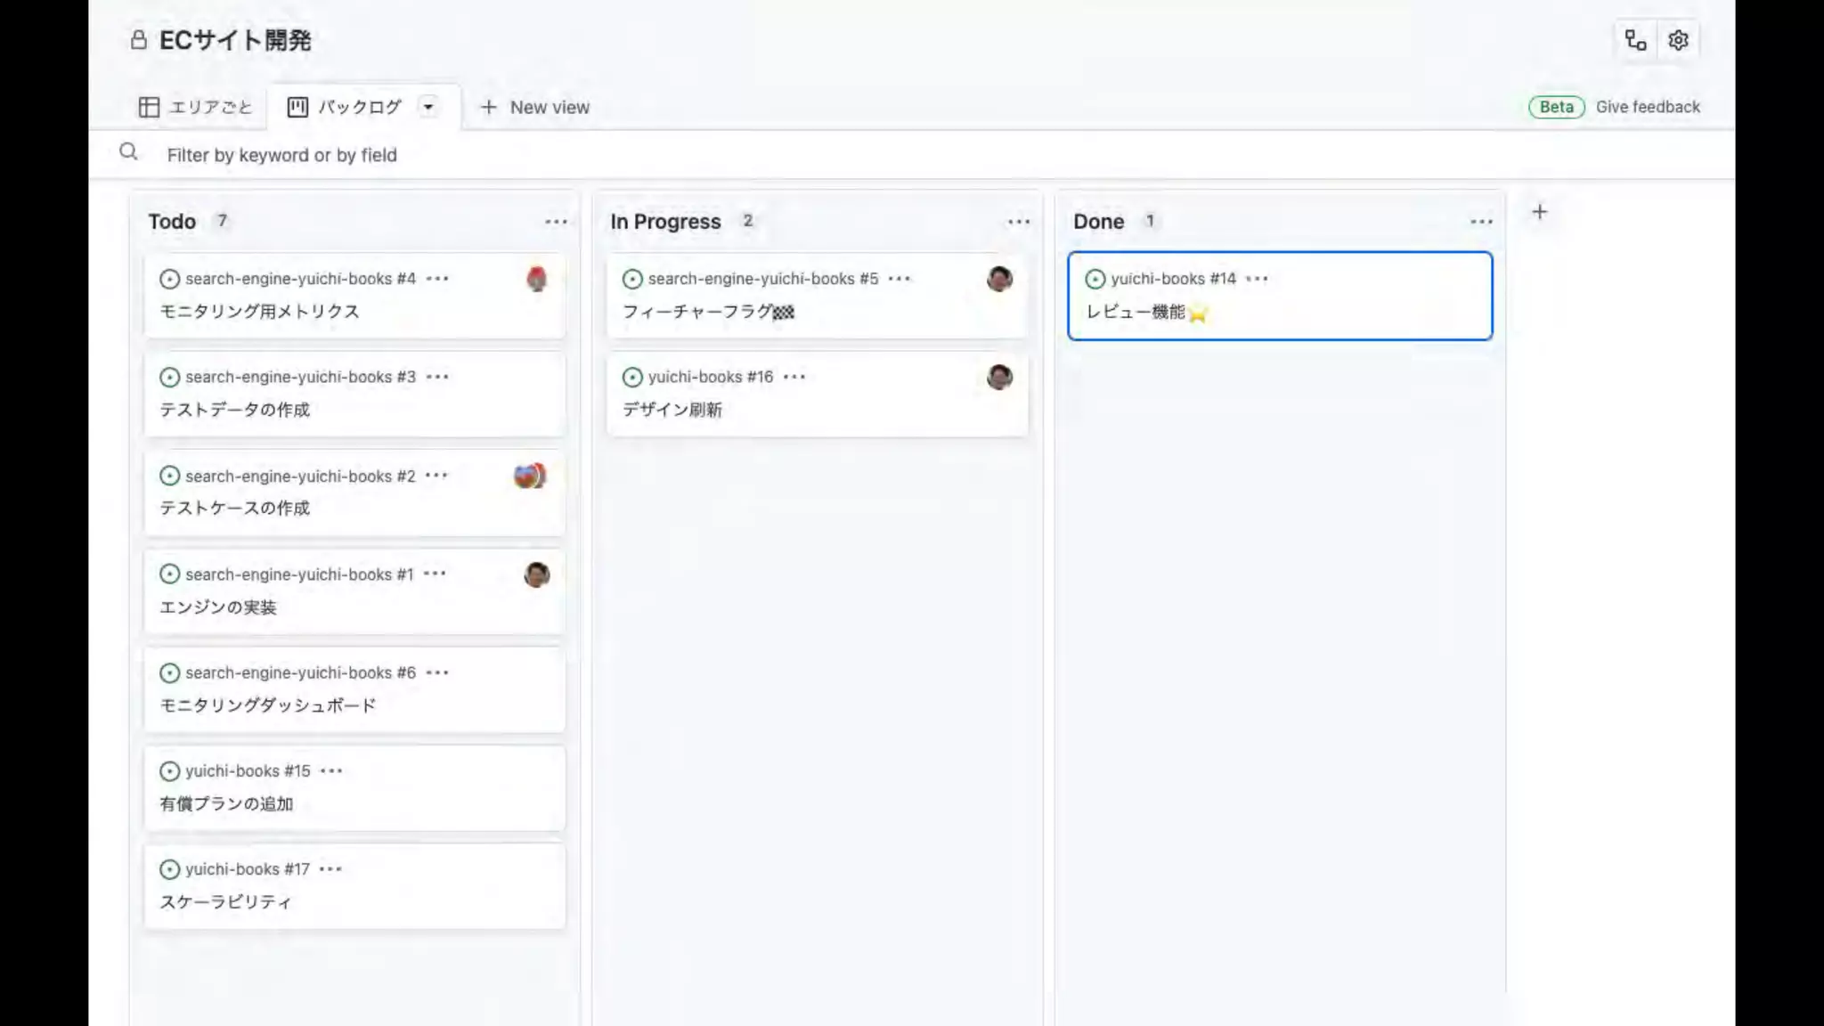Click the assignee avatar on フィーチャーフラグ card
The width and height of the screenshot is (1824, 1026).
tap(999, 279)
